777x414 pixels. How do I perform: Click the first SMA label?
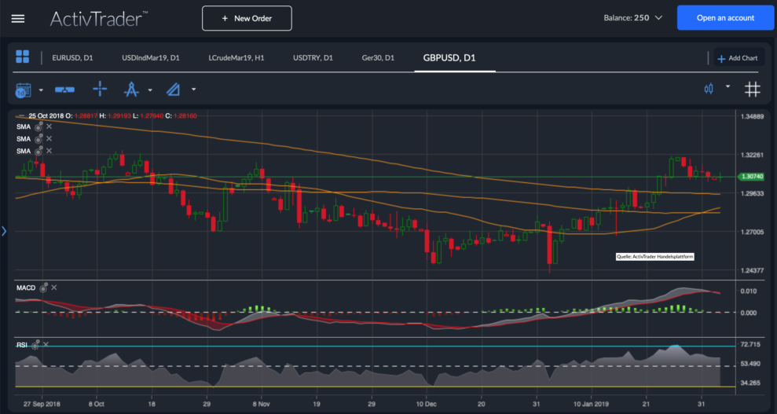point(24,126)
